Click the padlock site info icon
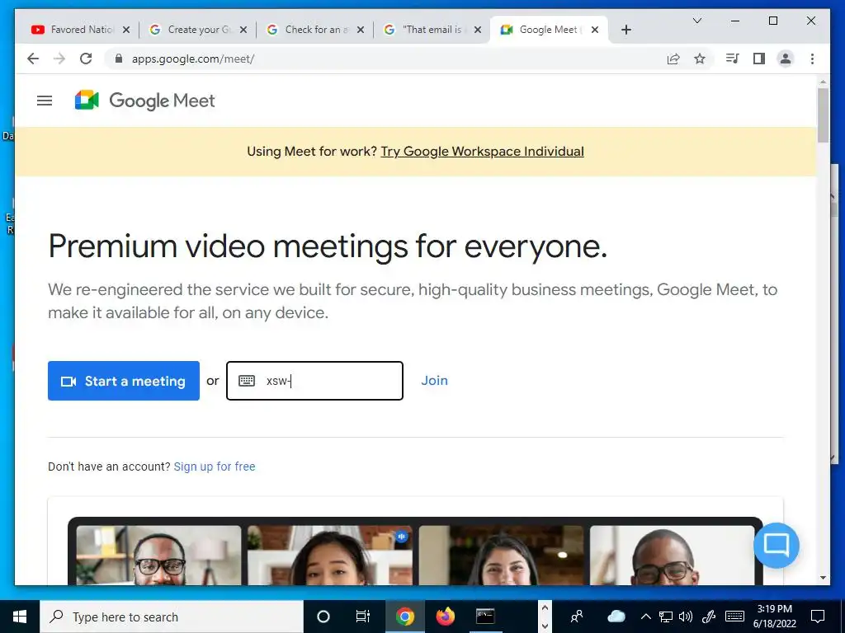845x633 pixels. pos(119,59)
